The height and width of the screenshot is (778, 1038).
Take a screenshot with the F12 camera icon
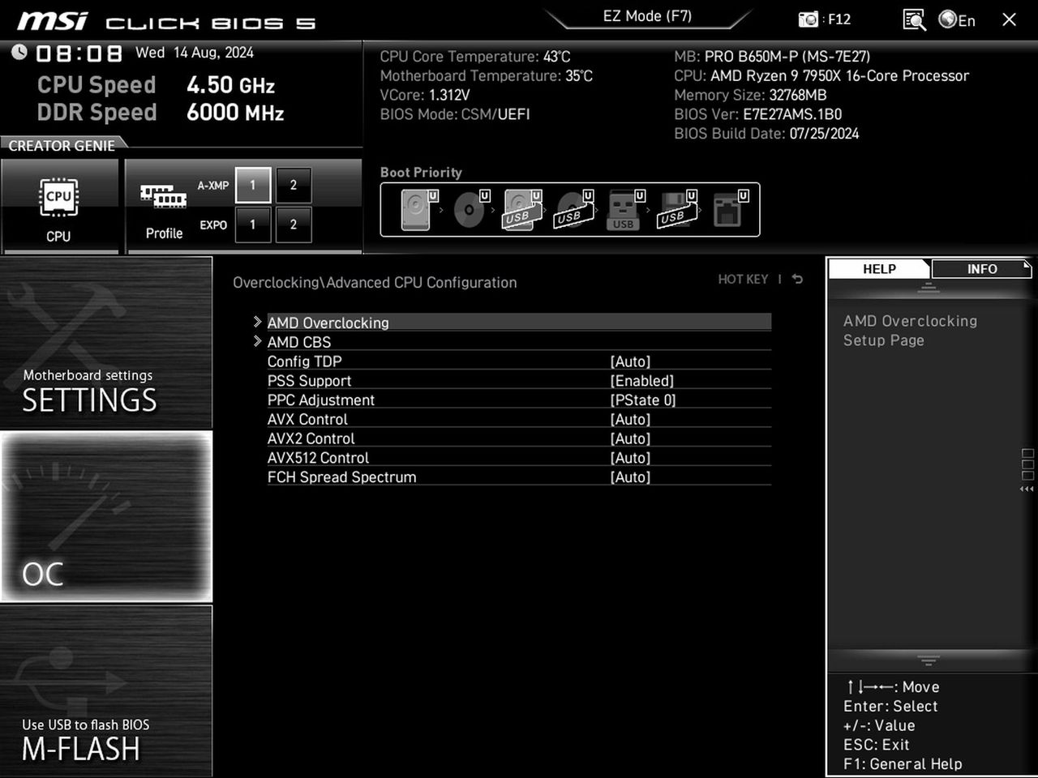tap(809, 19)
